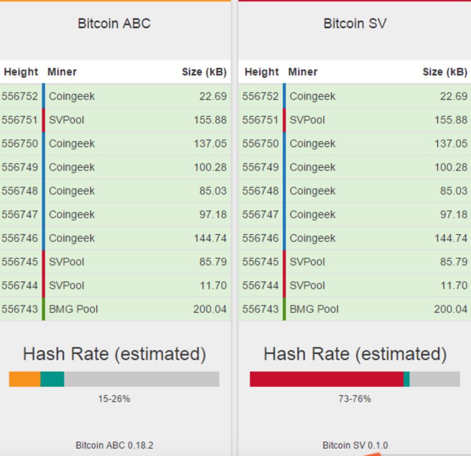
Task: Click Height column header in Bitcoin ABC table
Action: pyautogui.click(x=21, y=72)
